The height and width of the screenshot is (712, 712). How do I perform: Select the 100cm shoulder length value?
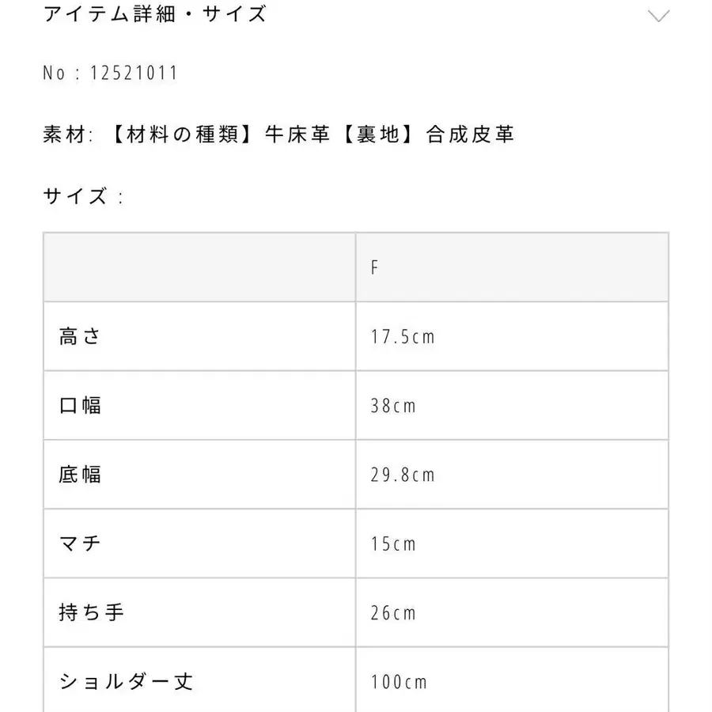(x=399, y=681)
